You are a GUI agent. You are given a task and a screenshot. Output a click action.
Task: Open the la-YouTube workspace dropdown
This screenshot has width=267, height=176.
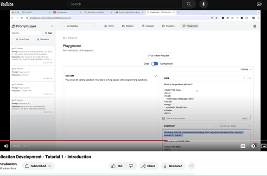tap(79, 26)
